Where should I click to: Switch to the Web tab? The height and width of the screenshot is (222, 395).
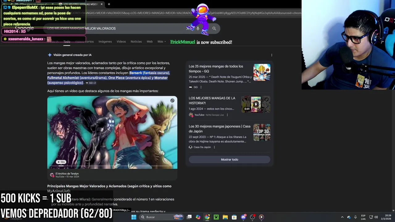(150, 42)
